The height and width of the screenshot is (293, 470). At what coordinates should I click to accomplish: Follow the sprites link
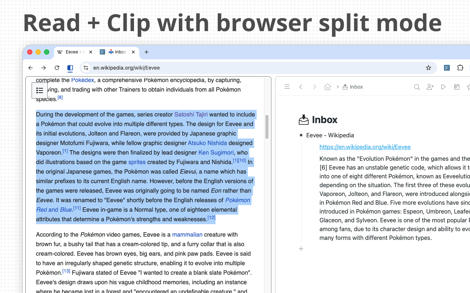tap(137, 162)
